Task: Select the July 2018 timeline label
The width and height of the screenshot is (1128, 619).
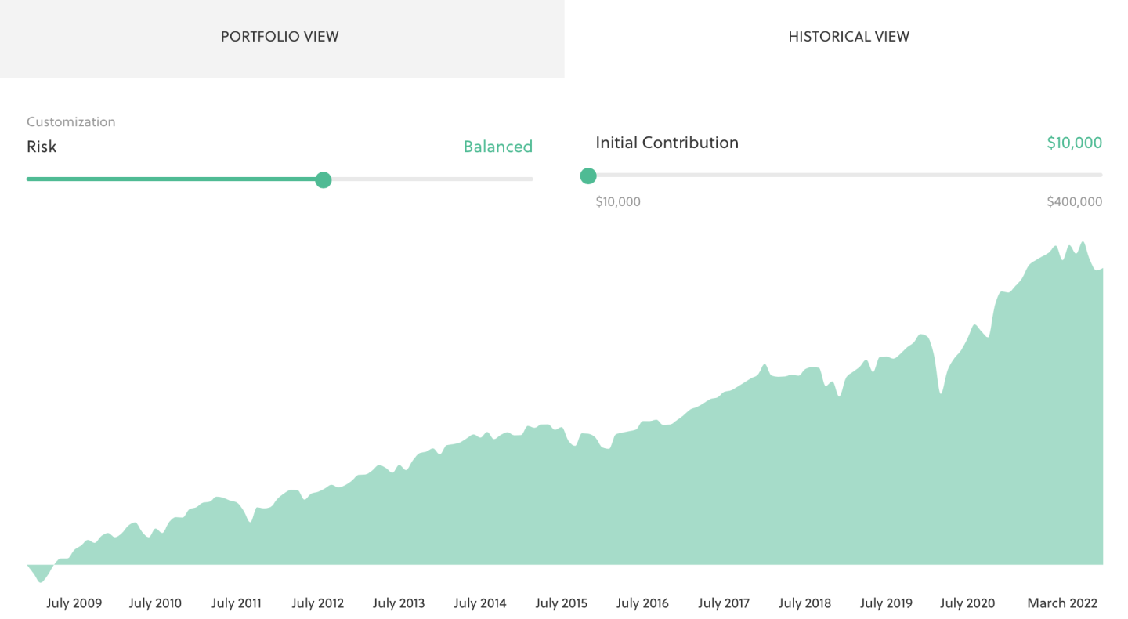Action: coord(805,603)
